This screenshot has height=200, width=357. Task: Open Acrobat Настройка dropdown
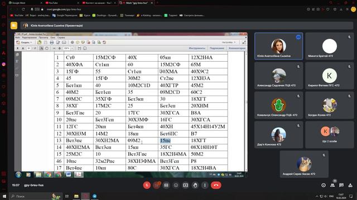pyautogui.click(x=229, y=42)
